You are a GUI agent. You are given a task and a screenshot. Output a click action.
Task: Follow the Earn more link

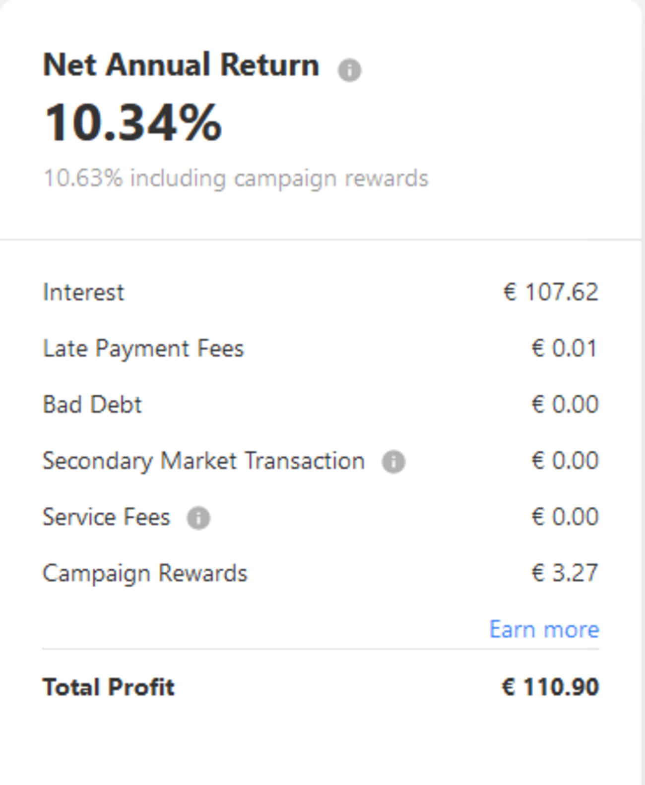click(544, 629)
